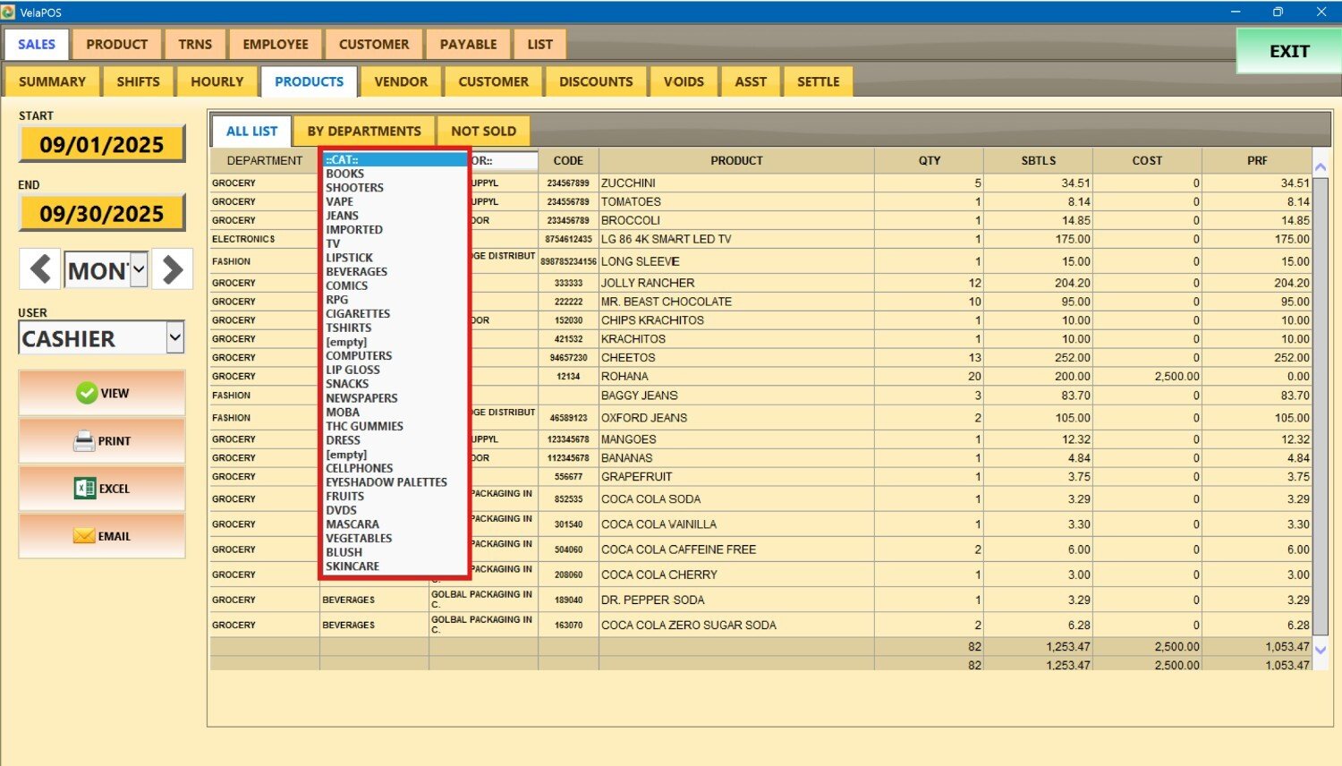1342x766 pixels.
Task: Expand the MON period dropdown
Action: click(139, 269)
